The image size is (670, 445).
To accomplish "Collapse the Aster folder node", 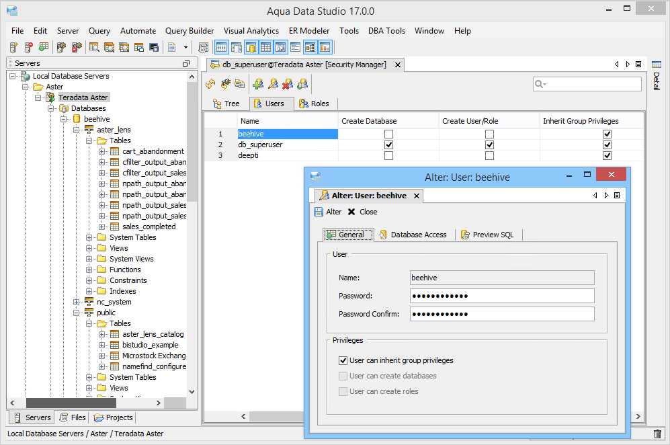I will click(26, 87).
